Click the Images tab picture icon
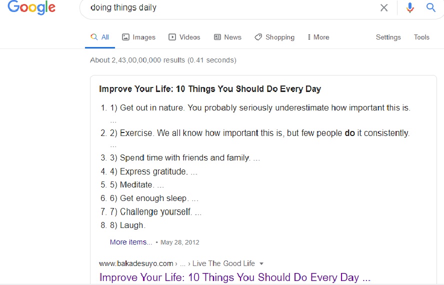Screen dimensions: 444x285 pos(125,37)
